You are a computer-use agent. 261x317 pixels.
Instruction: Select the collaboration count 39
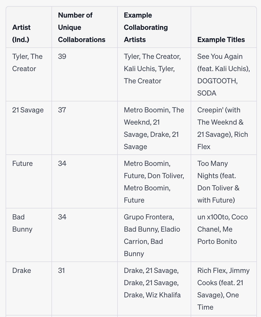point(62,56)
